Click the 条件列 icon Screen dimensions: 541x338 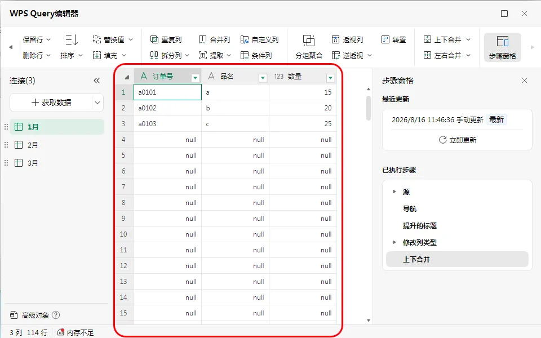(x=244, y=55)
